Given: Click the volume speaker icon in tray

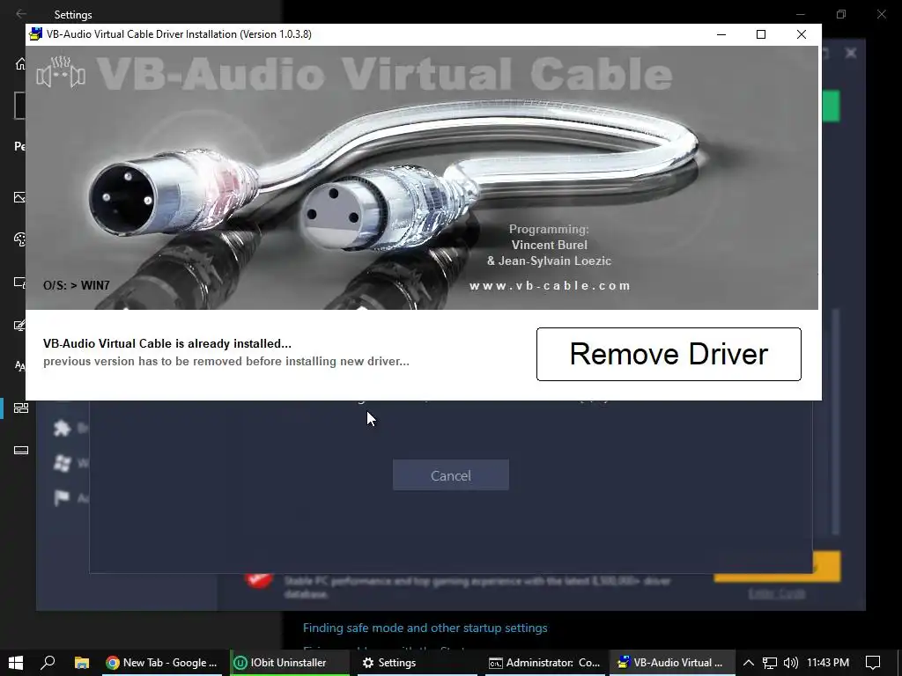Looking at the screenshot, I should tap(791, 663).
